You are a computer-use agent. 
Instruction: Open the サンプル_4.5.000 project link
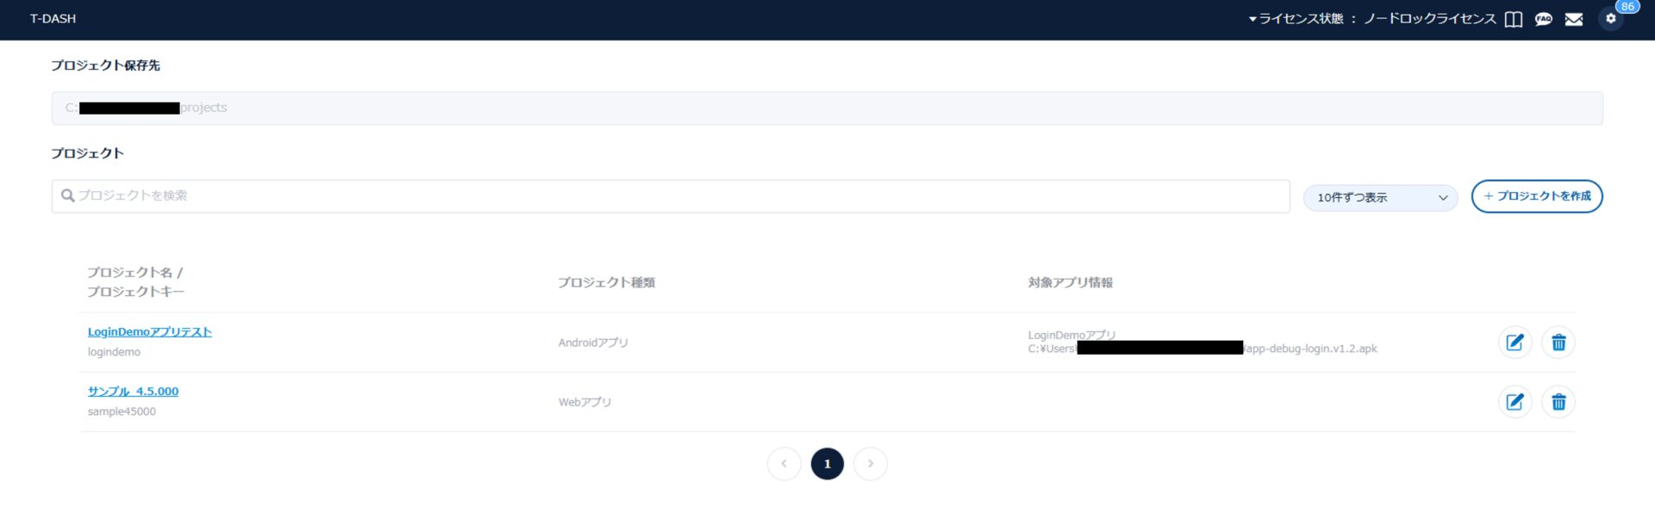point(133,392)
